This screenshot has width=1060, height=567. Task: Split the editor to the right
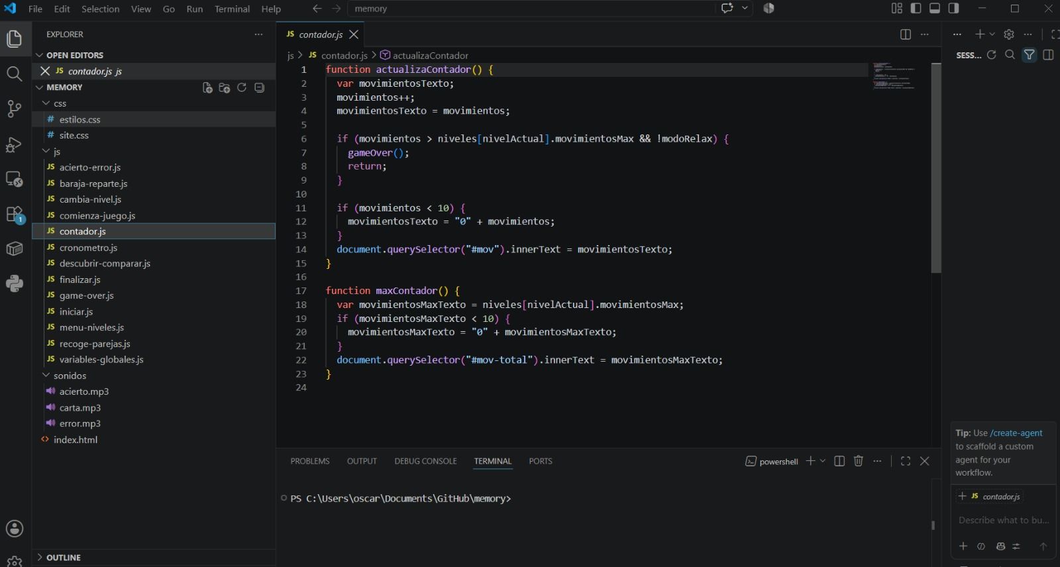pyautogui.click(x=906, y=34)
